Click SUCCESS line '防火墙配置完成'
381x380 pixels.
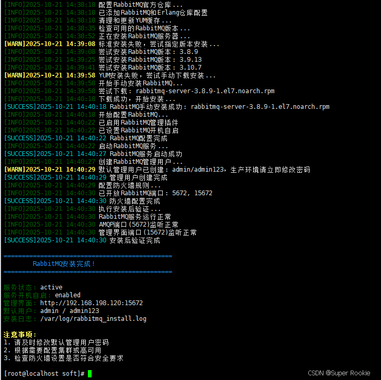pos(82,201)
